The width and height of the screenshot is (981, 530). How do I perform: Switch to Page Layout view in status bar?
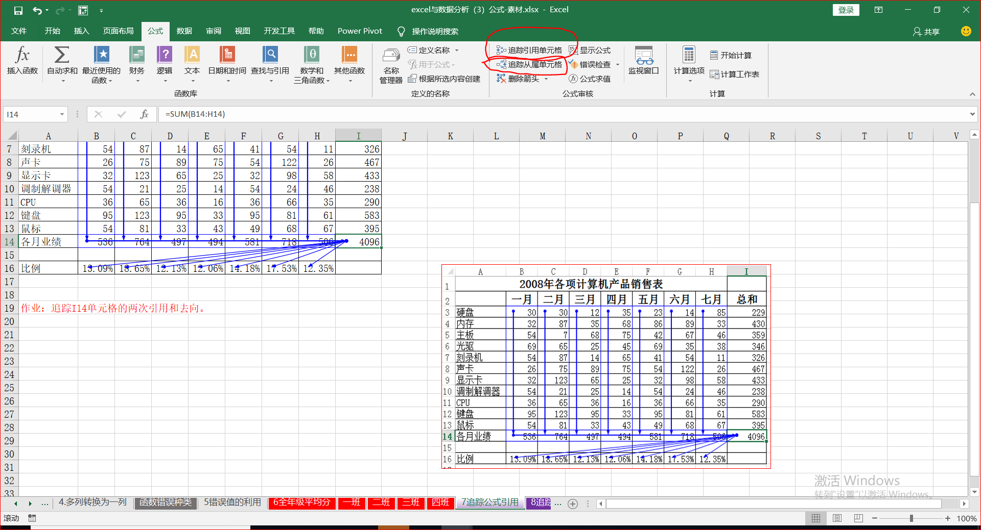tap(837, 518)
